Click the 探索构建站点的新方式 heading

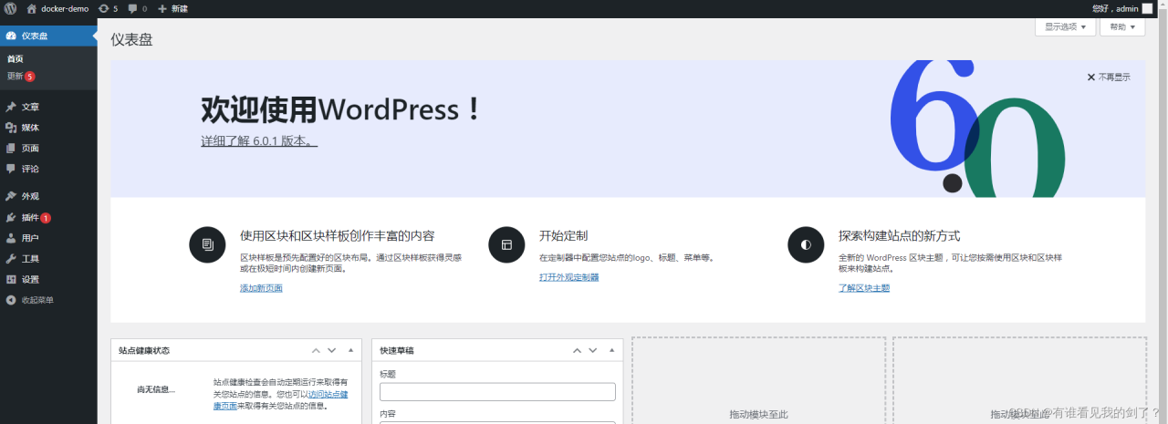(899, 236)
